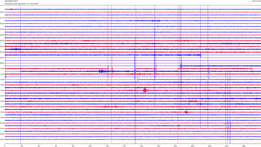The image size is (261, 147).
Task: Pick the 00:30 trace time label
Action: click(x=2, y=12)
